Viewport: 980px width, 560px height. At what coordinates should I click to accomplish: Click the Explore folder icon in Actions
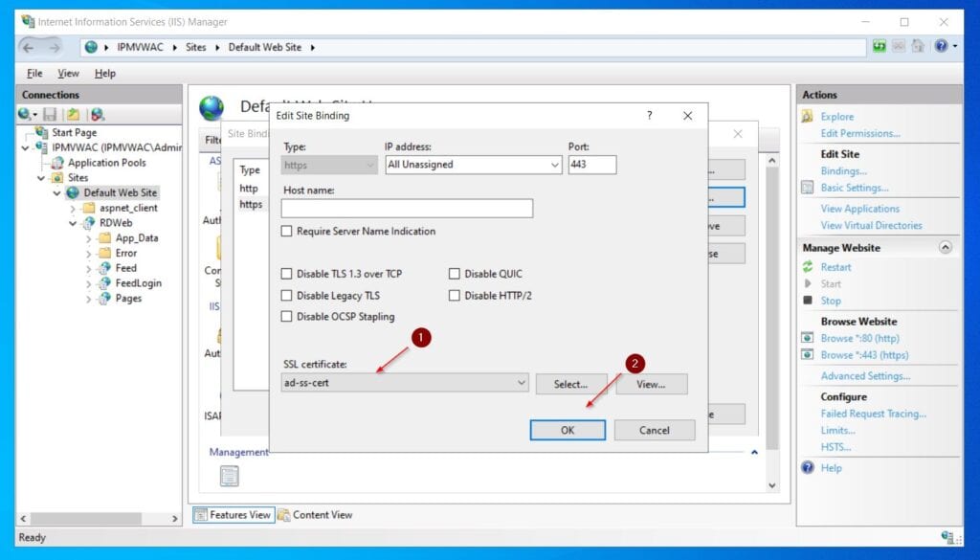(808, 116)
